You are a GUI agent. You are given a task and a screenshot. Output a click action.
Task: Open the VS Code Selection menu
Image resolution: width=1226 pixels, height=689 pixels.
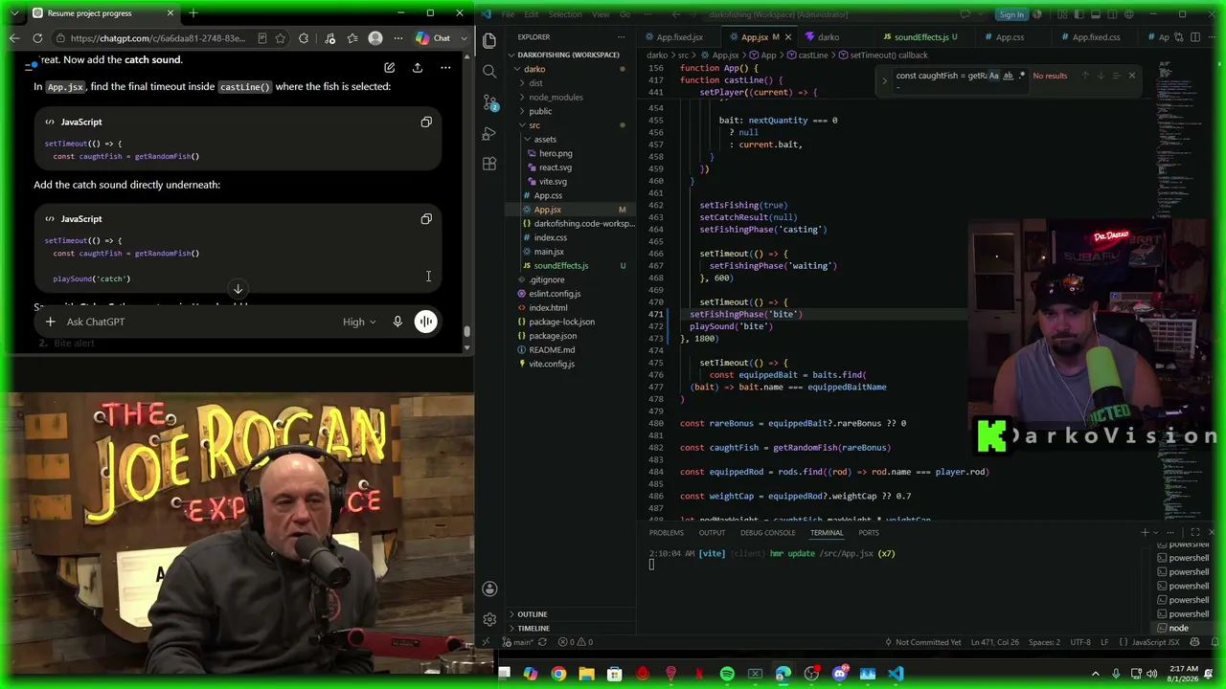565,14
